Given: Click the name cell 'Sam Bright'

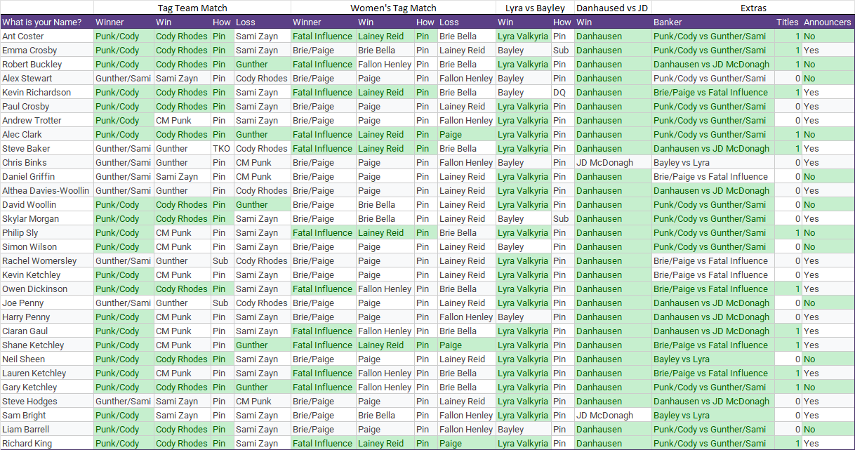Looking at the screenshot, I should pyautogui.click(x=47, y=415).
